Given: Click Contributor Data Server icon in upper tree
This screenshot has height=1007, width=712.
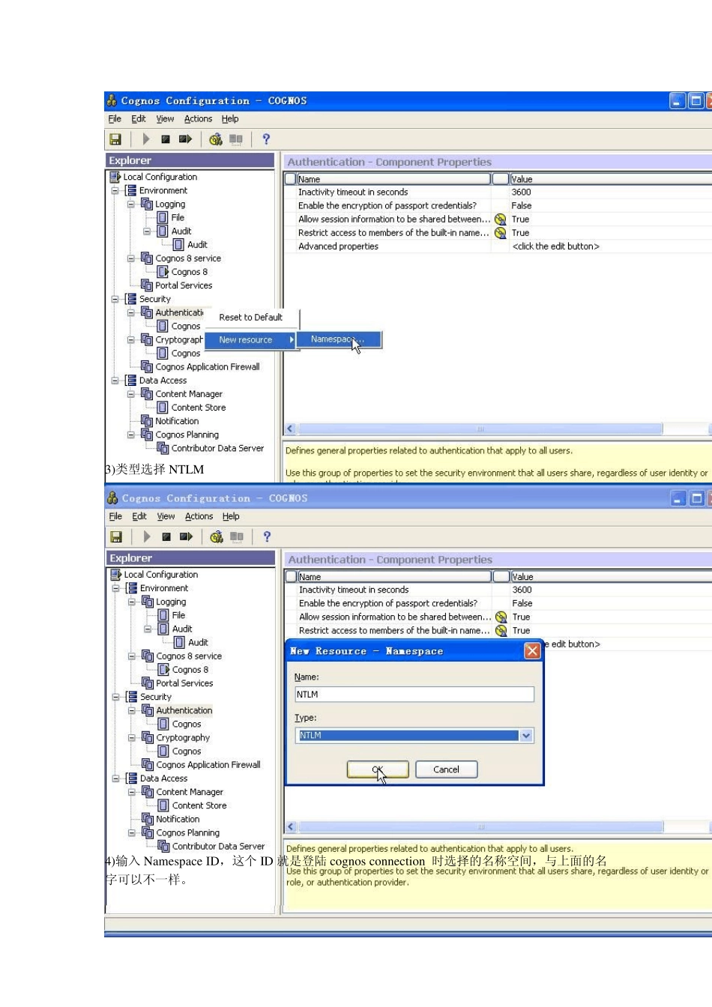Looking at the screenshot, I should (163, 448).
